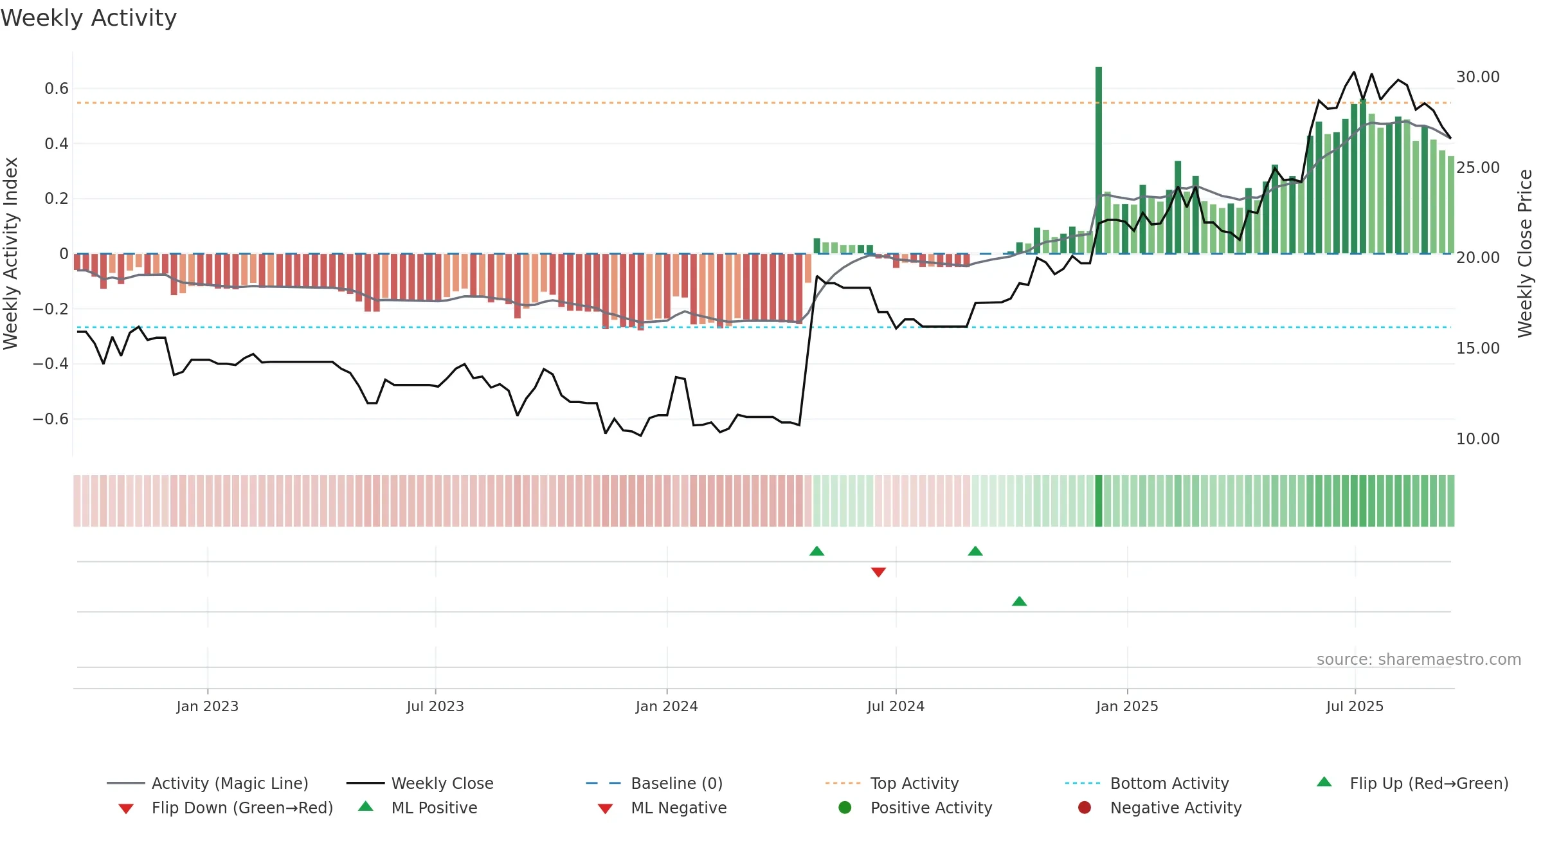Click the red ML Negative legend triangle

pos(605,809)
